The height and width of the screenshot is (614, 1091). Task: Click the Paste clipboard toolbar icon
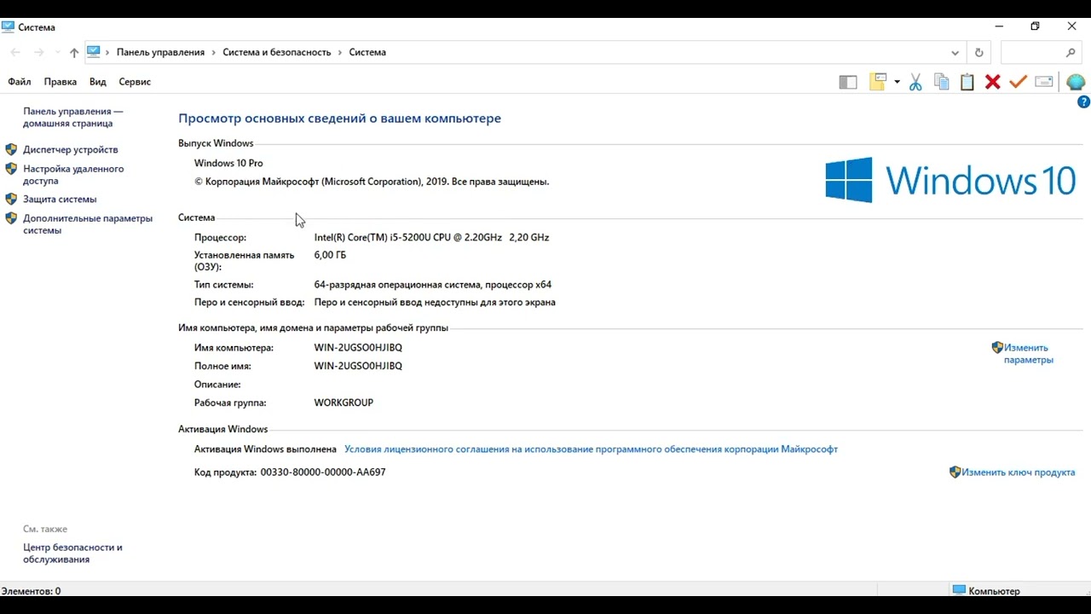pyautogui.click(x=967, y=82)
